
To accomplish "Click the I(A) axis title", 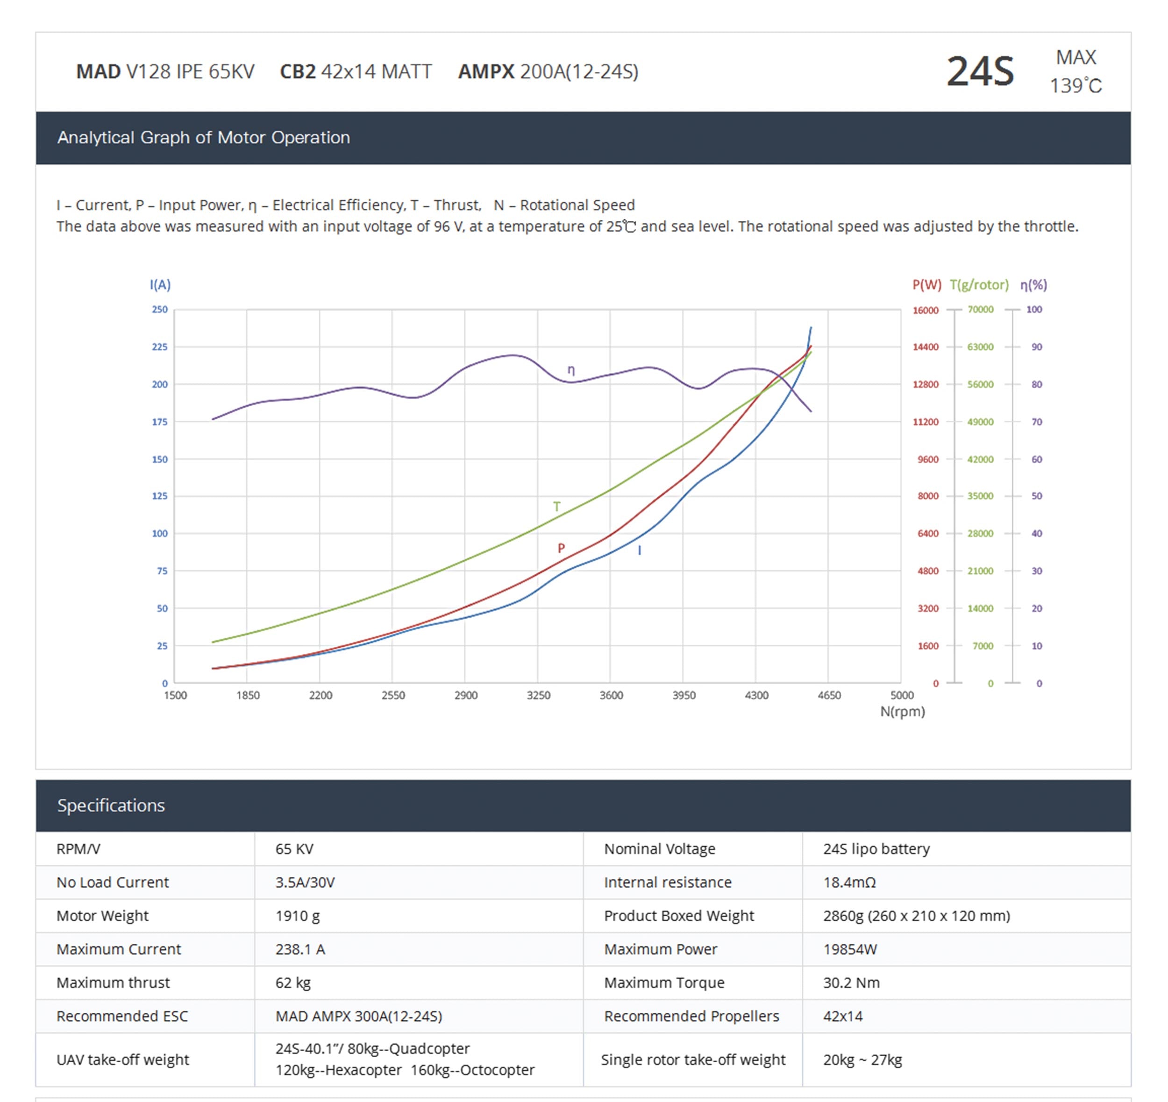I will [160, 285].
